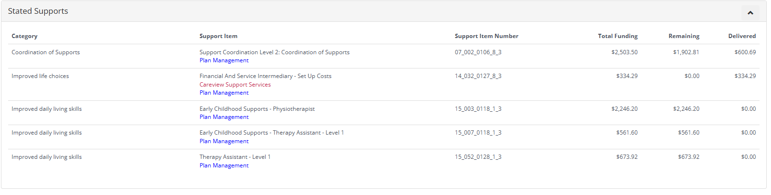Click the $2,503.50 total funding value

coord(624,52)
